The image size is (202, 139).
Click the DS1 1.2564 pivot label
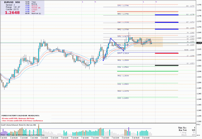[123, 67]
